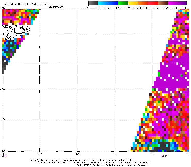Click the cyan-to-blue segment of the color bar

(108, 3)
